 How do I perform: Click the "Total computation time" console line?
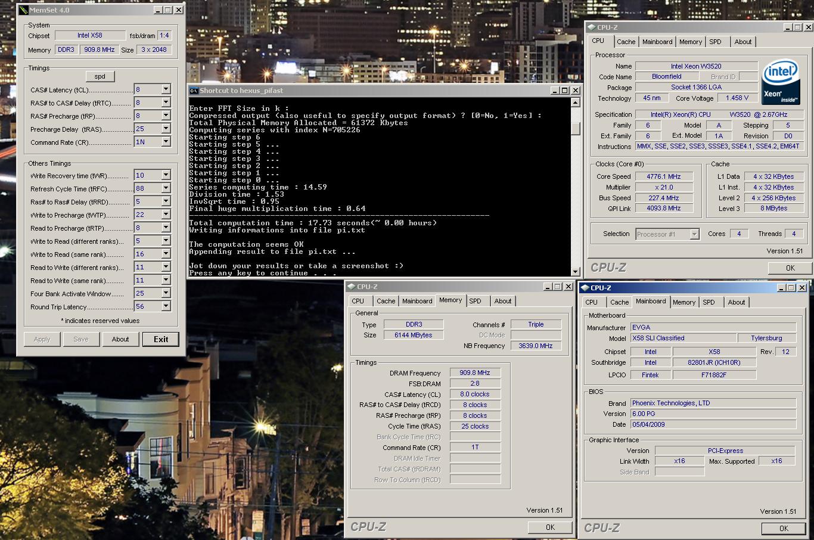[313, 223]
